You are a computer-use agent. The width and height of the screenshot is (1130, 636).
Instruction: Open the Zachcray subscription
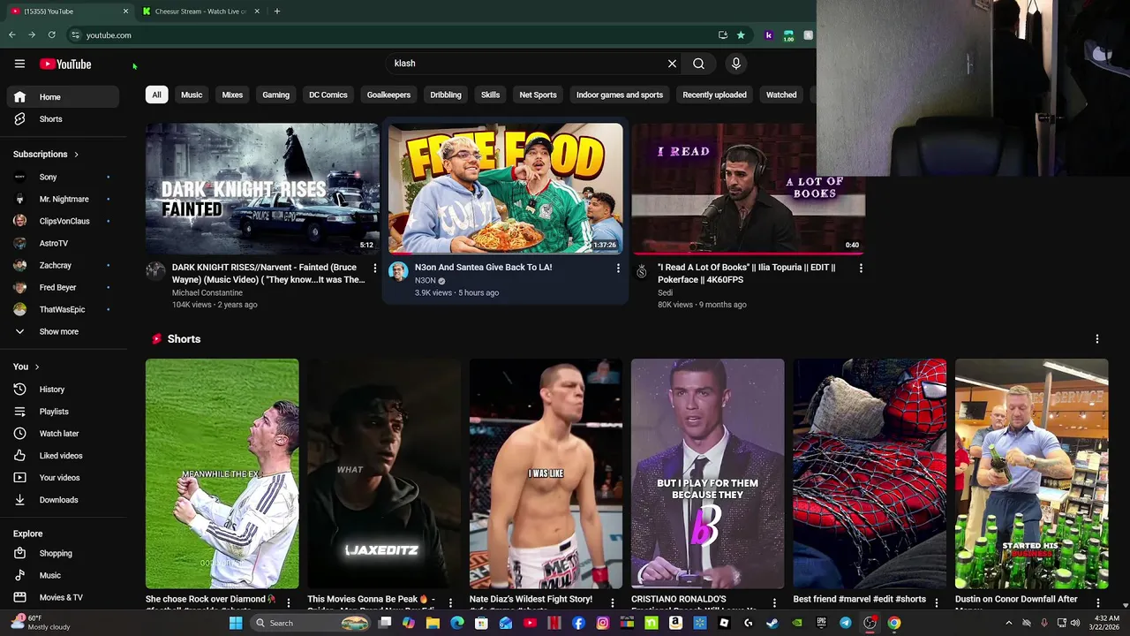pyautogui.click(x=62, y=265)
